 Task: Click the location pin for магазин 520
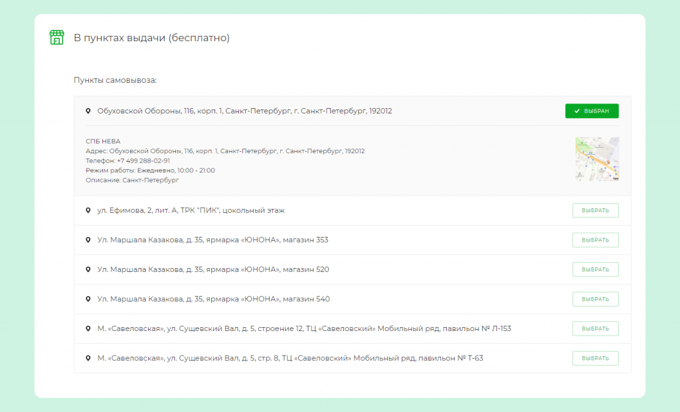(x=88, y=269)
